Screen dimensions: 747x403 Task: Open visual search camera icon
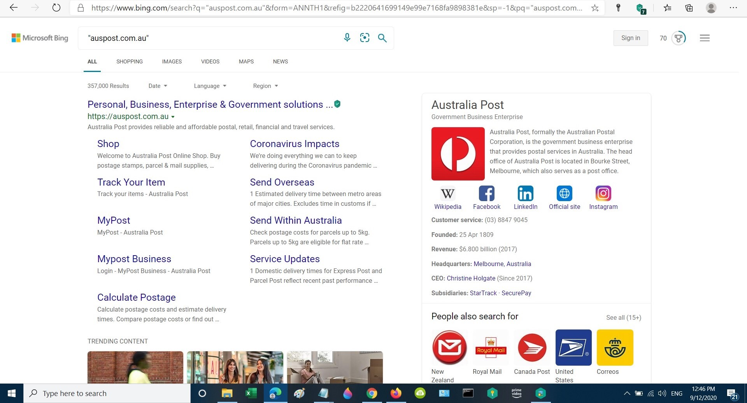[365, 38]
